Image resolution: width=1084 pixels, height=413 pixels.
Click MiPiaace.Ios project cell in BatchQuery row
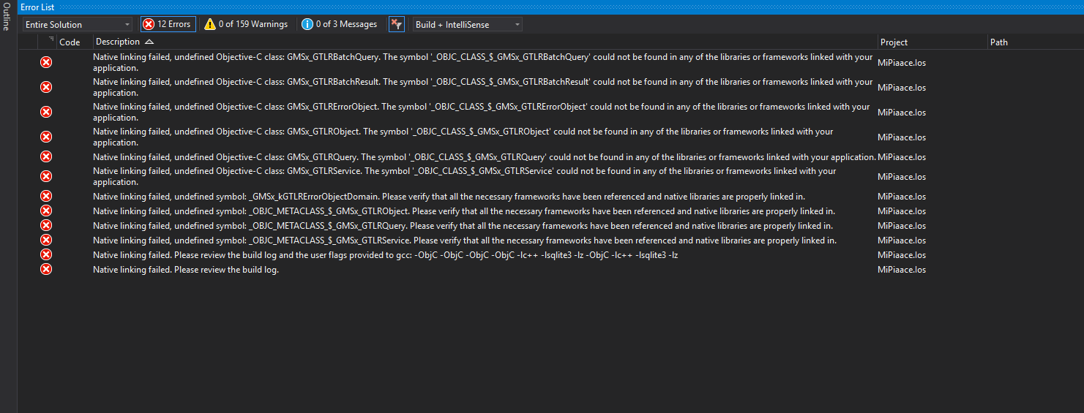[x=902, y=62]
